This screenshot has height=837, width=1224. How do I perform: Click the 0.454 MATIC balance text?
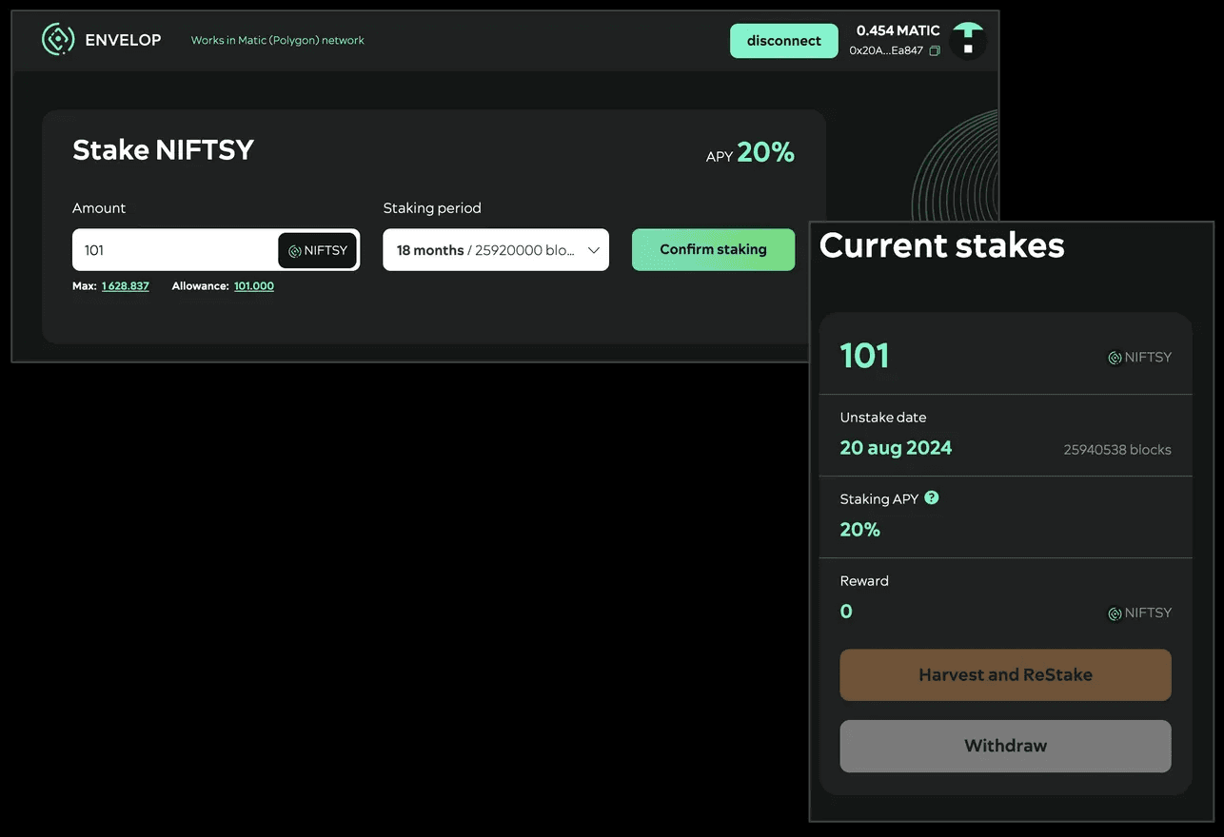tap(898, 30)
